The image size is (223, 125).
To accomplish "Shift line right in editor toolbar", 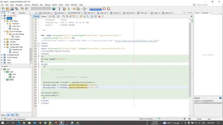I will pos(95,16).
